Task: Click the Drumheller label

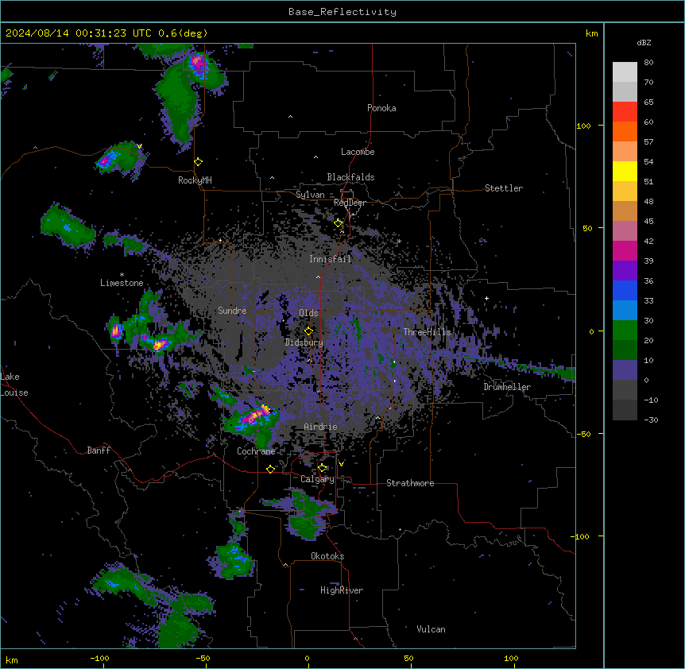Action: pos(507,387)
